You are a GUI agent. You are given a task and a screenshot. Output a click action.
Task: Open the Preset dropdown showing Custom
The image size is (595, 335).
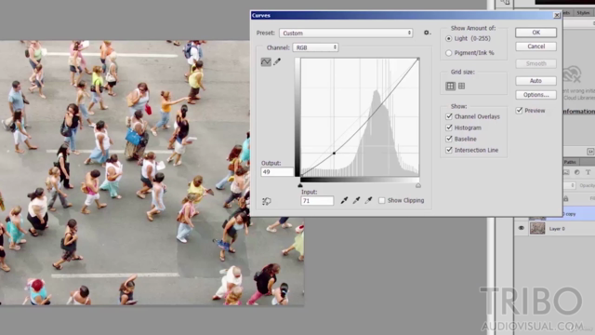coord(346,33)
